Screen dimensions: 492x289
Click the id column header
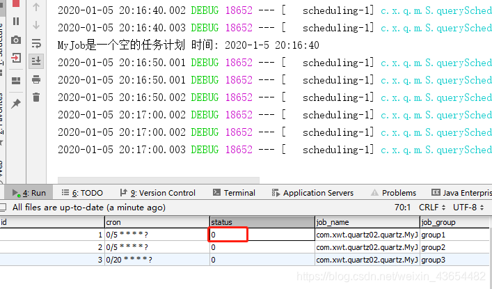tap(52, 222)
